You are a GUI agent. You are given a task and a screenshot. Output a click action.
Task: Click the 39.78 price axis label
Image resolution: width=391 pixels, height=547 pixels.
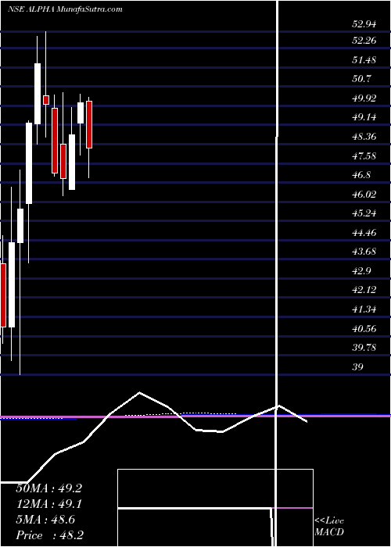pos(364,348)
